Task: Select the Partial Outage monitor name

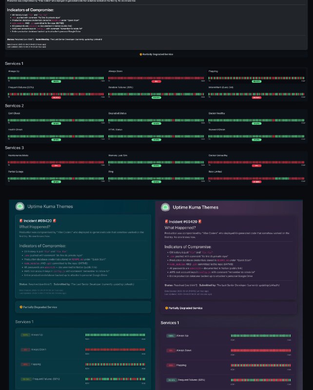Action: [x=16, y=172]
